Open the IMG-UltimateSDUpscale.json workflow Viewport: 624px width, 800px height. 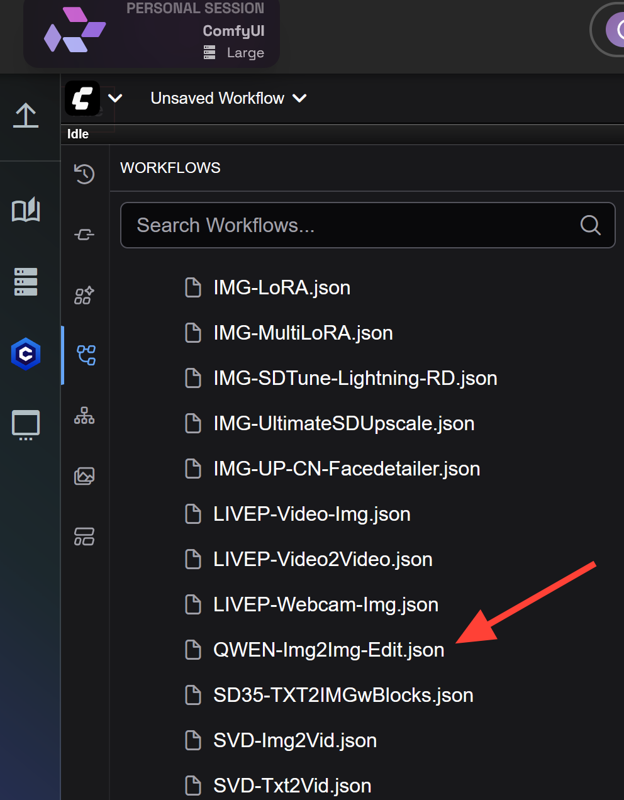[x=344, y=423]
